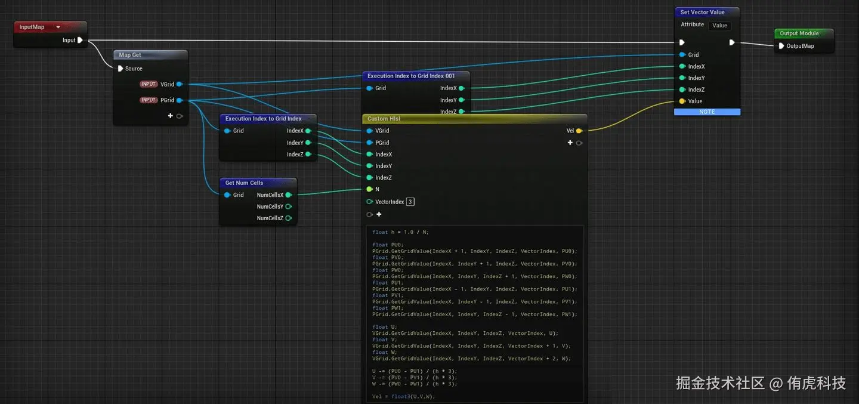
Task: Click the N input pin on Custom Hlsl
Action: pos(369,189)
